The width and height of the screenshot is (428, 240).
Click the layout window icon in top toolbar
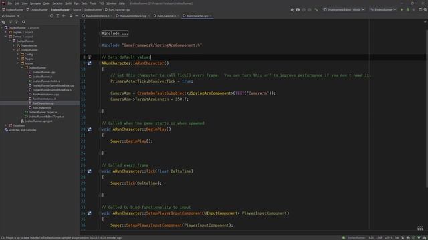click(x=420, y=9)
